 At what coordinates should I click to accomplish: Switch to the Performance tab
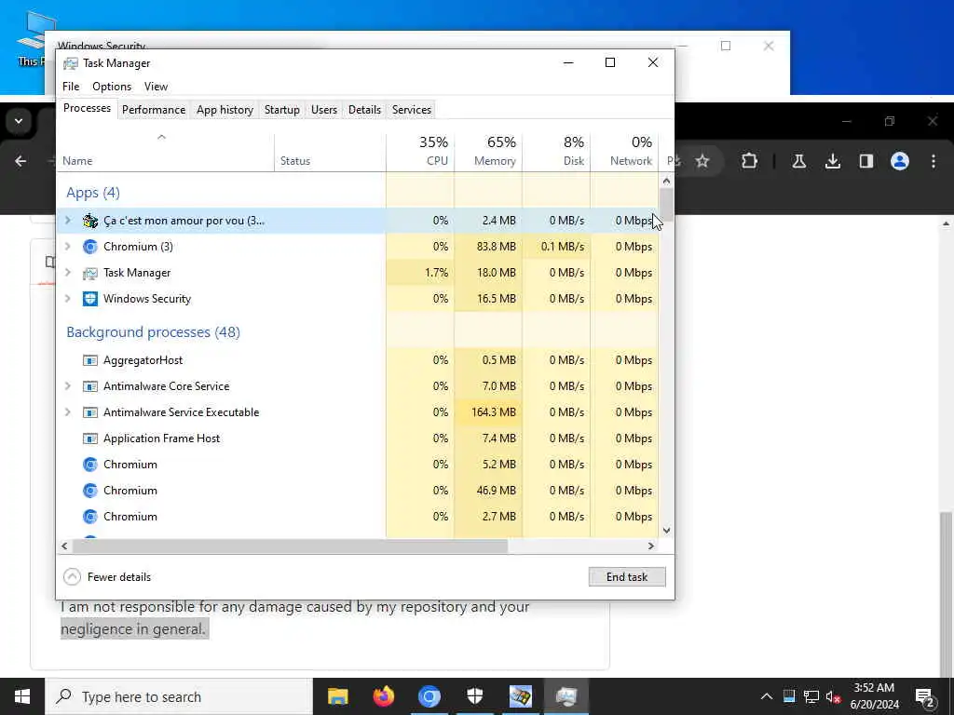154,110
